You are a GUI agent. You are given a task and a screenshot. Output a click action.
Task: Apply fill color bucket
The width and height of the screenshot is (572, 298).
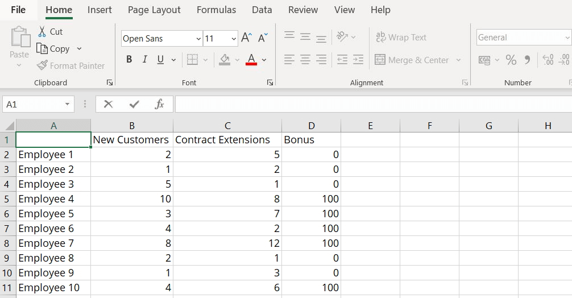pos(225,60)
